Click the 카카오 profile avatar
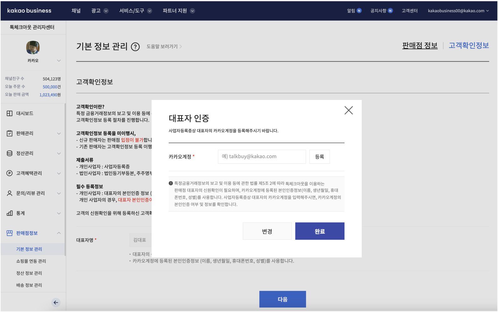This screenshot has height=312, width=498. 33,48
